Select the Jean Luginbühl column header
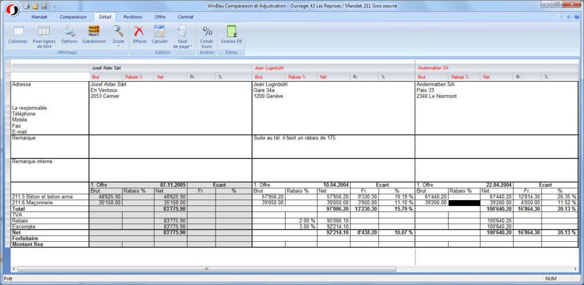Image resolution: width=584 pixels, height=285 pixels. coord(333,68)
